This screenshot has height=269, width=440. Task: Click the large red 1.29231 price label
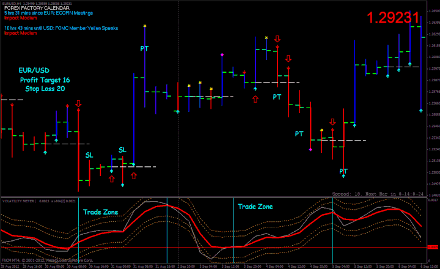click(x=393, y=18)
